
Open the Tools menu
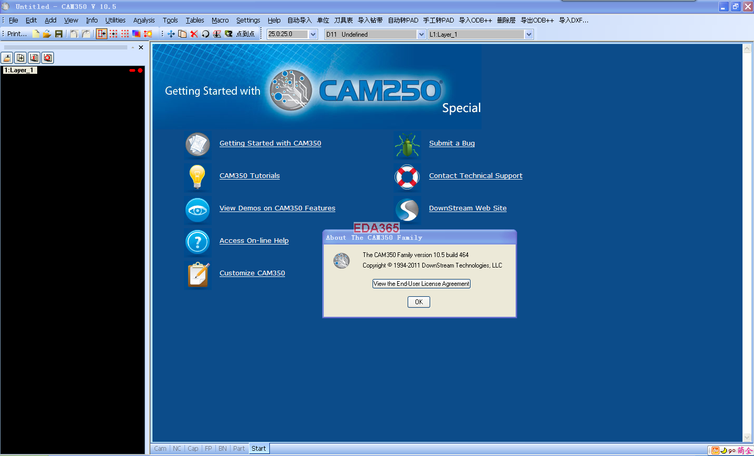point(170,20)
